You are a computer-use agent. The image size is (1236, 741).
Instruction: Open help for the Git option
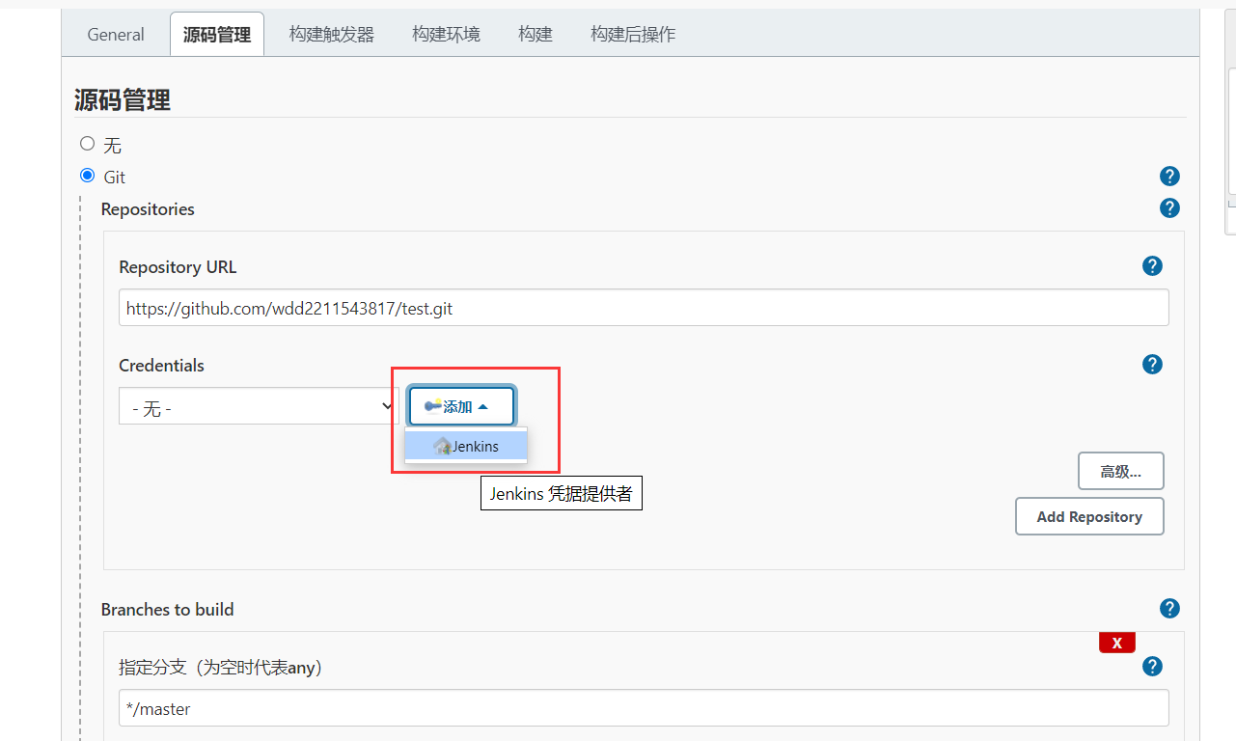[x=1169, y=177]
